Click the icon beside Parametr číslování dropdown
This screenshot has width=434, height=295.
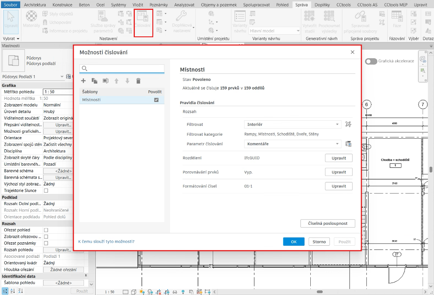tap(348, 144)
